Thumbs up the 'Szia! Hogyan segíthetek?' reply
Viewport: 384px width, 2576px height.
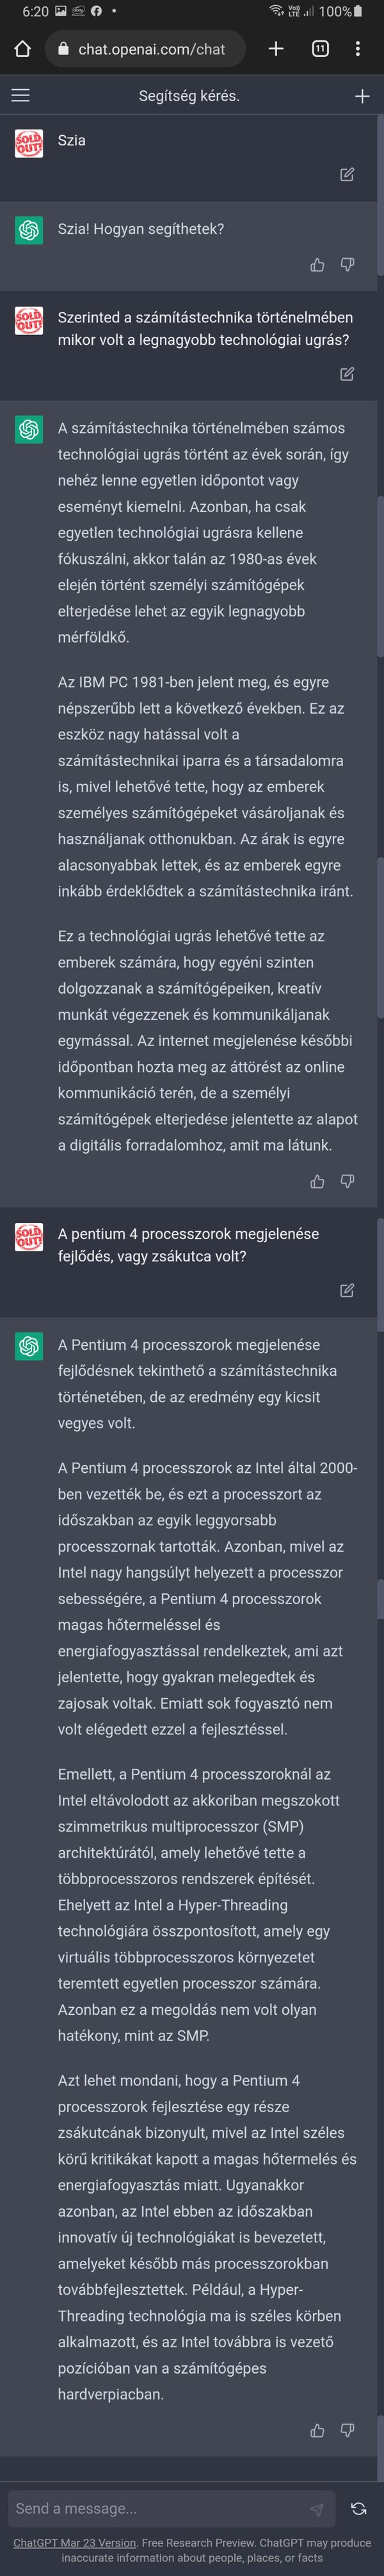(317, 265)
